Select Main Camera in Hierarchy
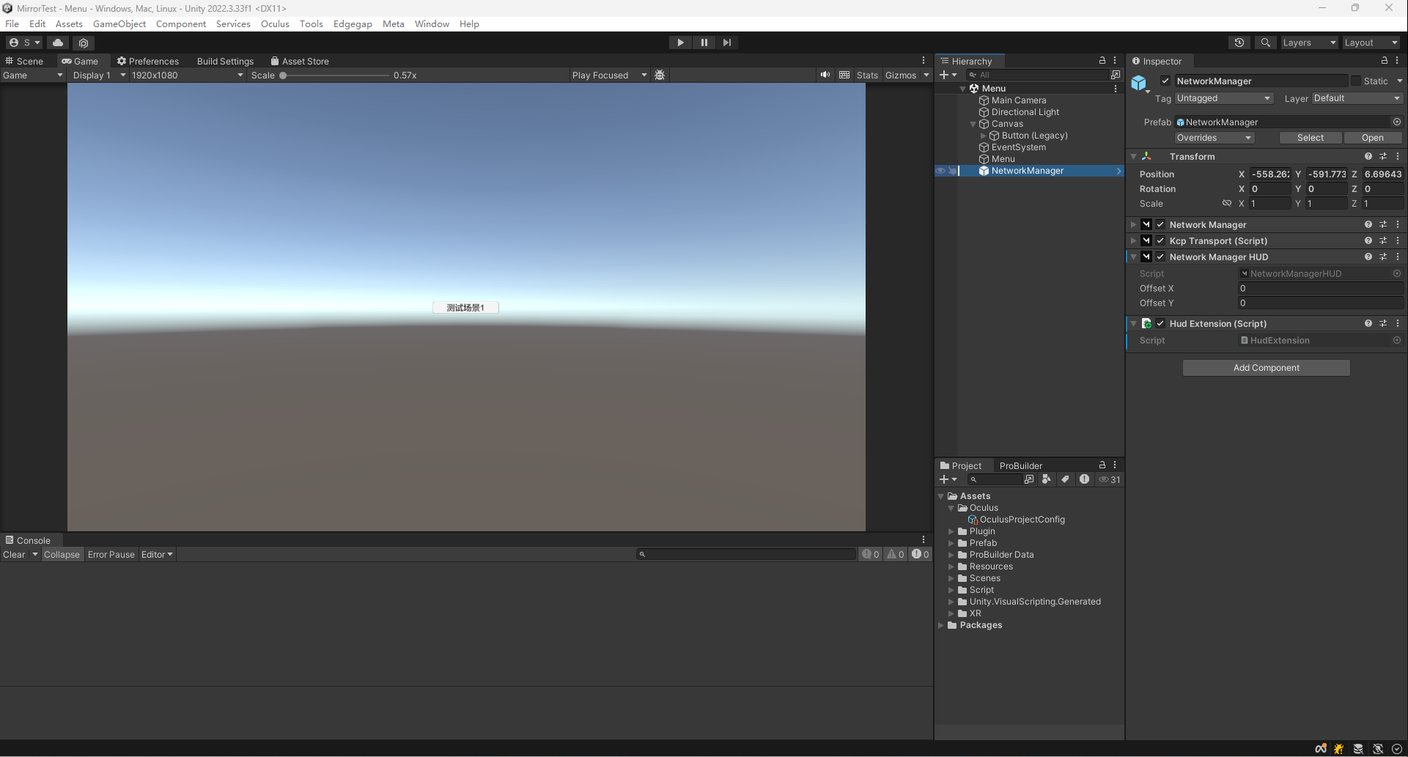This screenshot has height=757, width=1408. 1019,100
